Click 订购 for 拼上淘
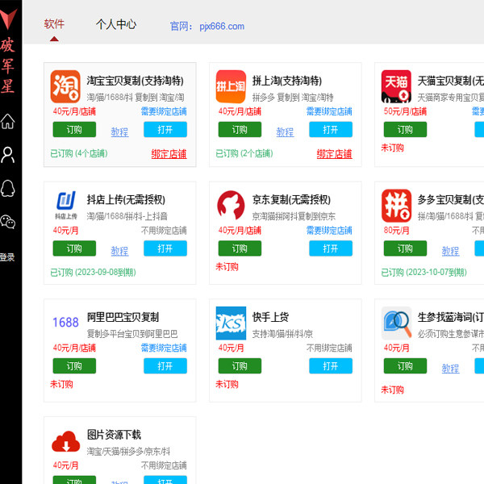The width and height of the screenshot is (484, 484). [240, 129]
